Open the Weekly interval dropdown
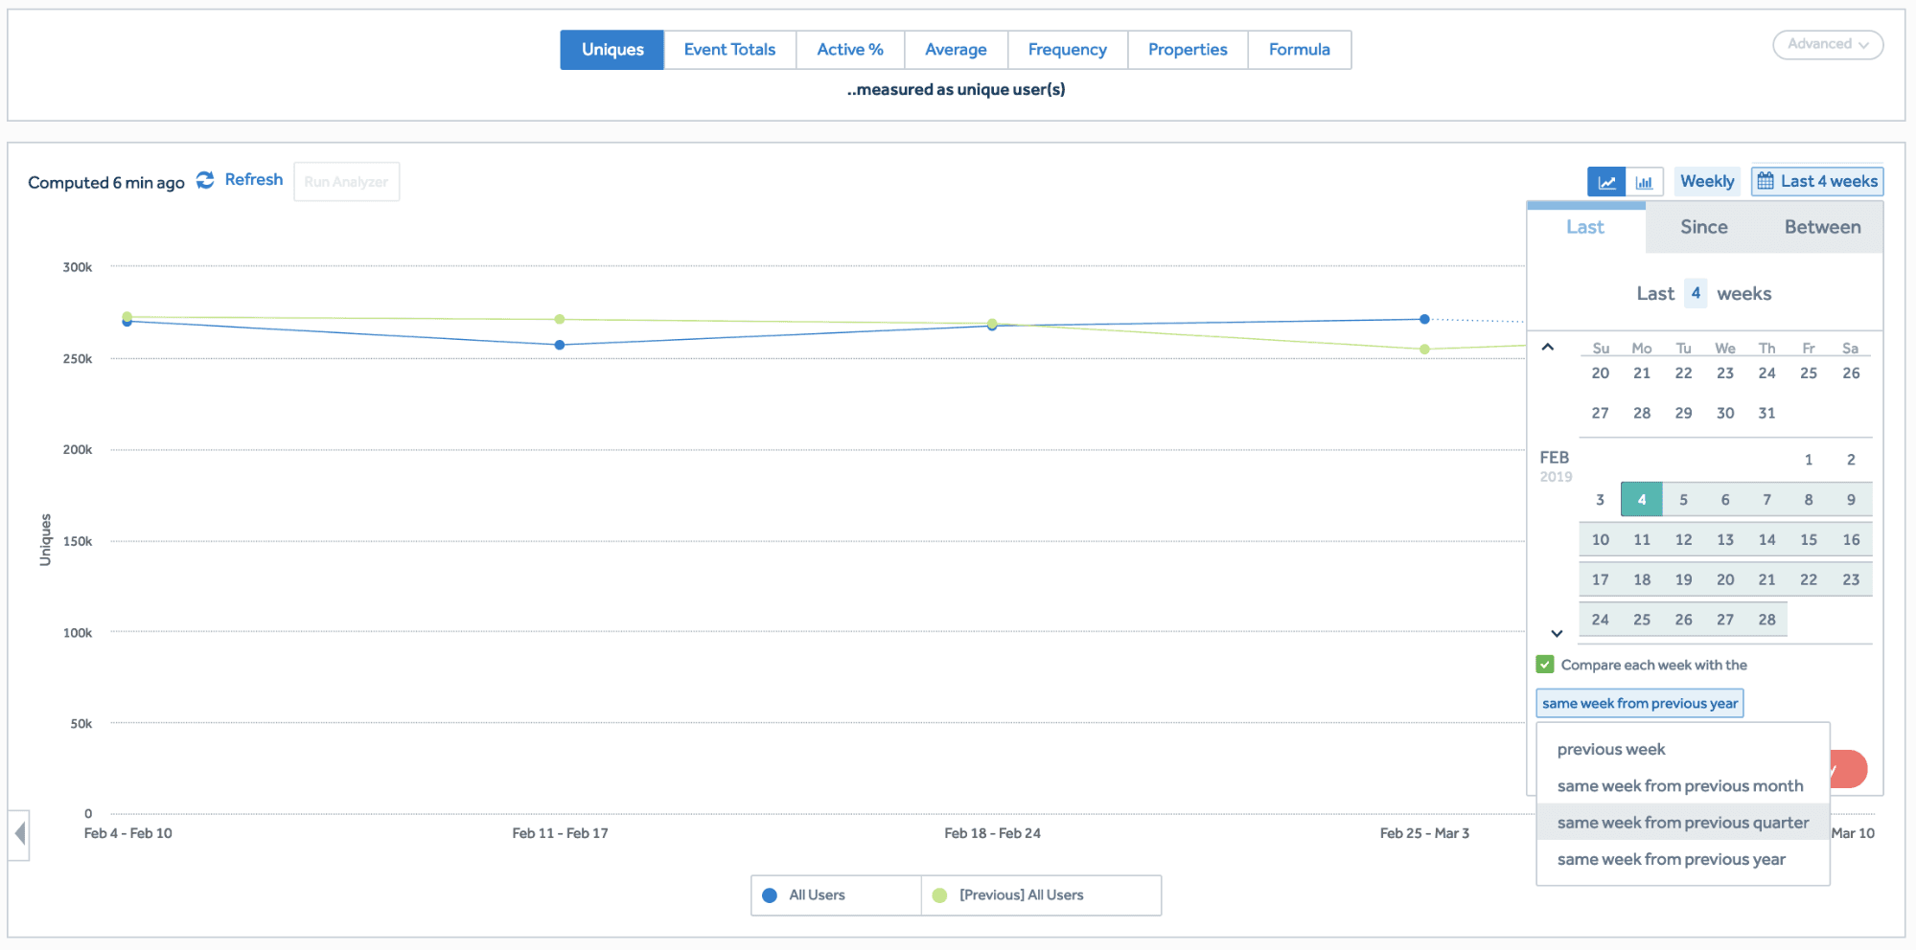Viewport: 1916px width, 950px height. pos(1706,181)
